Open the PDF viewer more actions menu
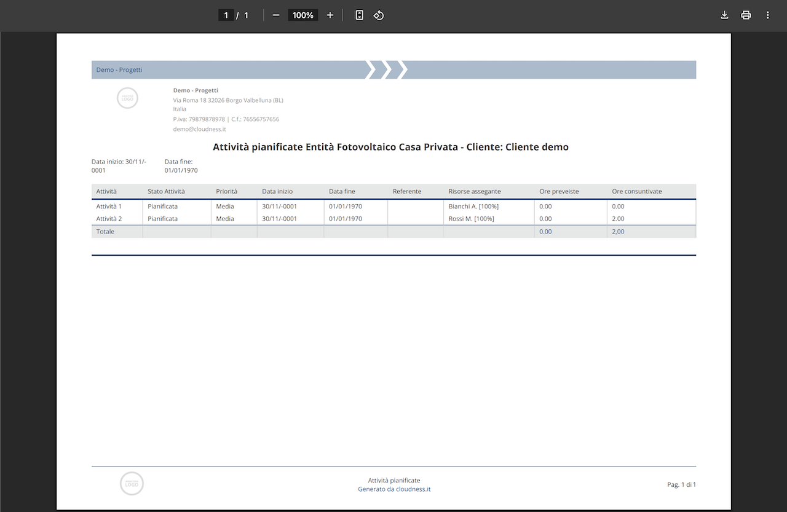Image resolution: width=787 pixels, height=512 pixels. (767, 15)
